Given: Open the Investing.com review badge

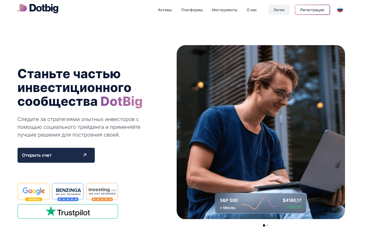Looking at the screenshot, I should click(102, 192).
